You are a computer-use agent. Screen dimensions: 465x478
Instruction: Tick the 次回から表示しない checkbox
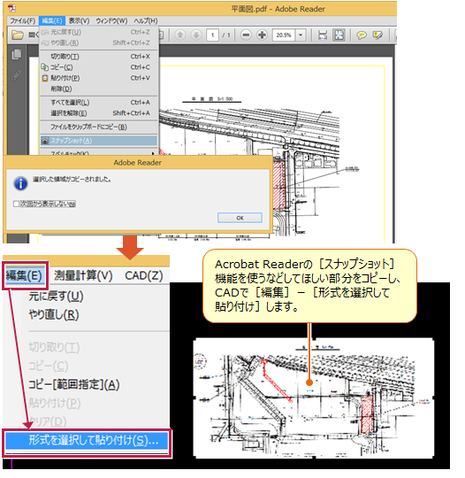[16, 204]
